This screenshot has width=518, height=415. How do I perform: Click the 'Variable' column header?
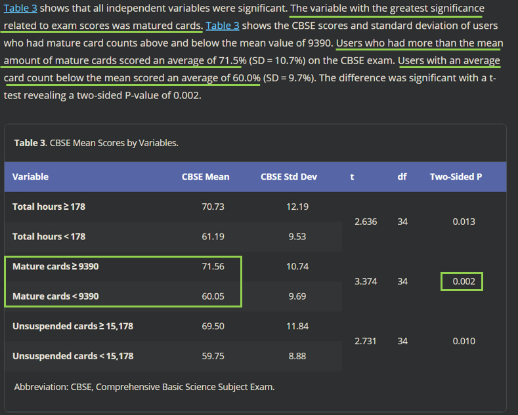(x=30, y=176)
